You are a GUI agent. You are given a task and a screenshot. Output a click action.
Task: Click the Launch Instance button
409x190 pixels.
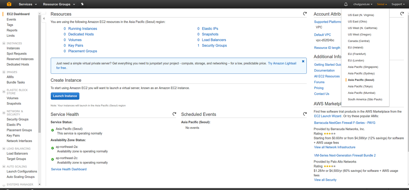[65, 96]
